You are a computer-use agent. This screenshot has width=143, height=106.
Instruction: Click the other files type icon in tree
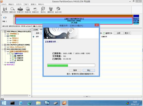coord(15,60)
